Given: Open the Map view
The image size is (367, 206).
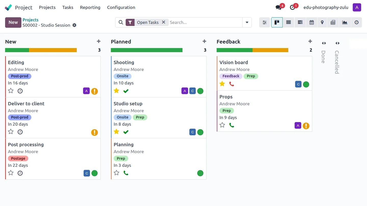Looking at the screenshot, I should (322, 22).
